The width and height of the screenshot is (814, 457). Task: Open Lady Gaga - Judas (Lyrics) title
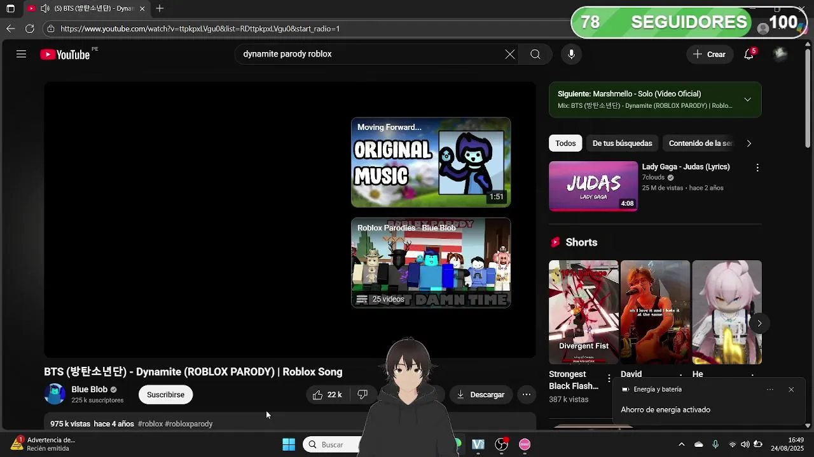[686, 167]
